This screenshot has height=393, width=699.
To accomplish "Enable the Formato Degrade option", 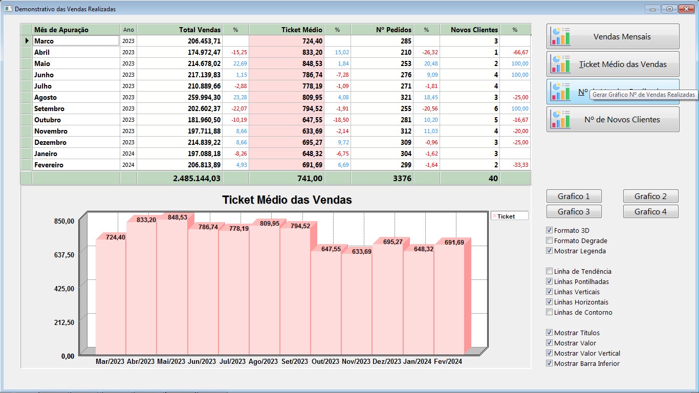I will 550,241.
